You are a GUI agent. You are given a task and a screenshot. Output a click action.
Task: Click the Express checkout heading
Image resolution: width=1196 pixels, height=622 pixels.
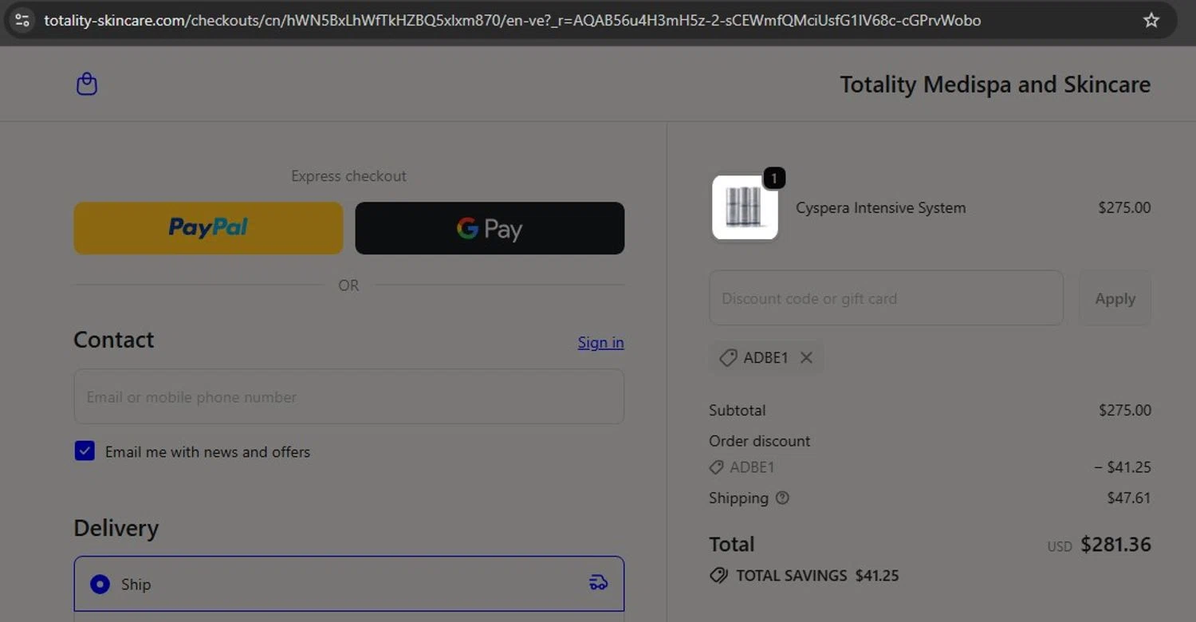(348, 176)
